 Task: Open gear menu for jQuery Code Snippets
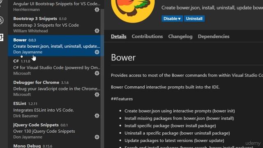click(97, 137)
